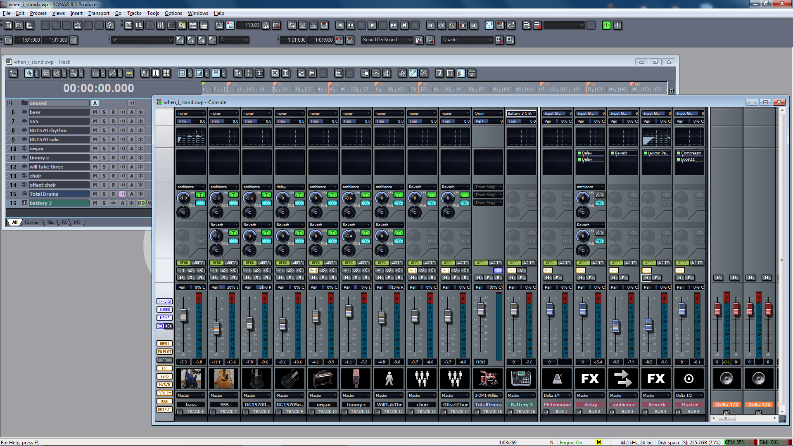Switch to the I/O tab in Track view

pos(77,223)
